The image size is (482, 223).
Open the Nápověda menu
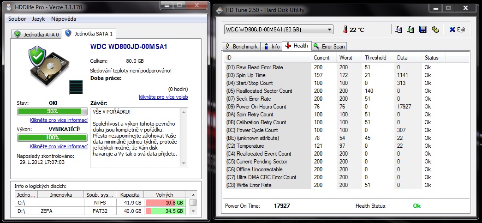tap(64, 19)
